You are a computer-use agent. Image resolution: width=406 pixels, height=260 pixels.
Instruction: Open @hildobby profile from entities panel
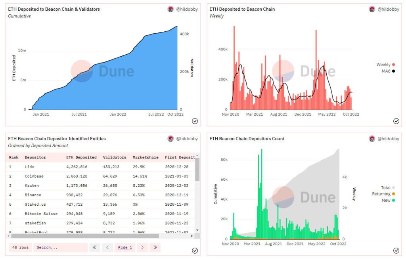click(x=187, y=139)
